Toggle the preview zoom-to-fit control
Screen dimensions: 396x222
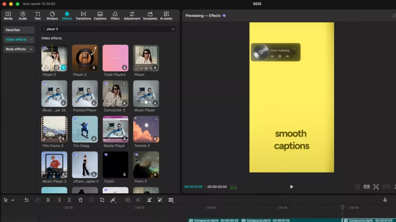pos(376,187)
